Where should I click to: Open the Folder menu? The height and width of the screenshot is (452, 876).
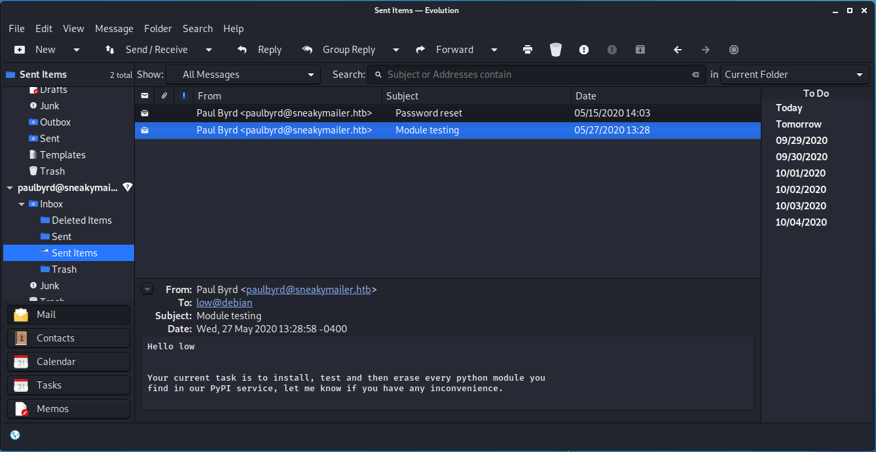tap(158, 29)
